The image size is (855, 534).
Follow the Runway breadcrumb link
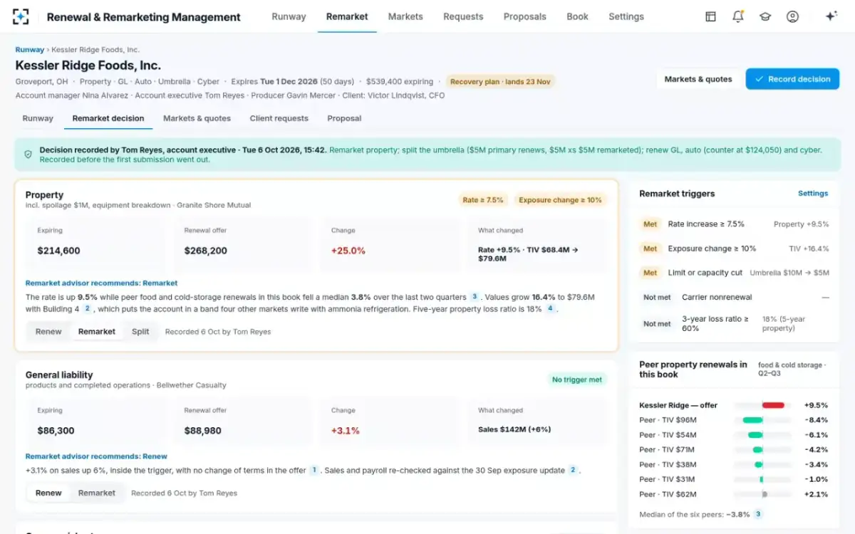(29, 50)
